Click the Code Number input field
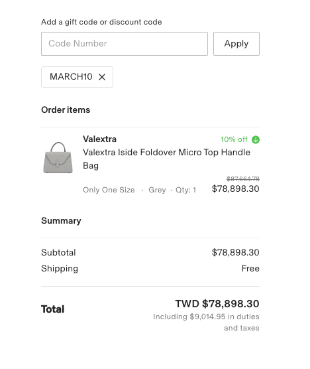 (x=125, y=44)
